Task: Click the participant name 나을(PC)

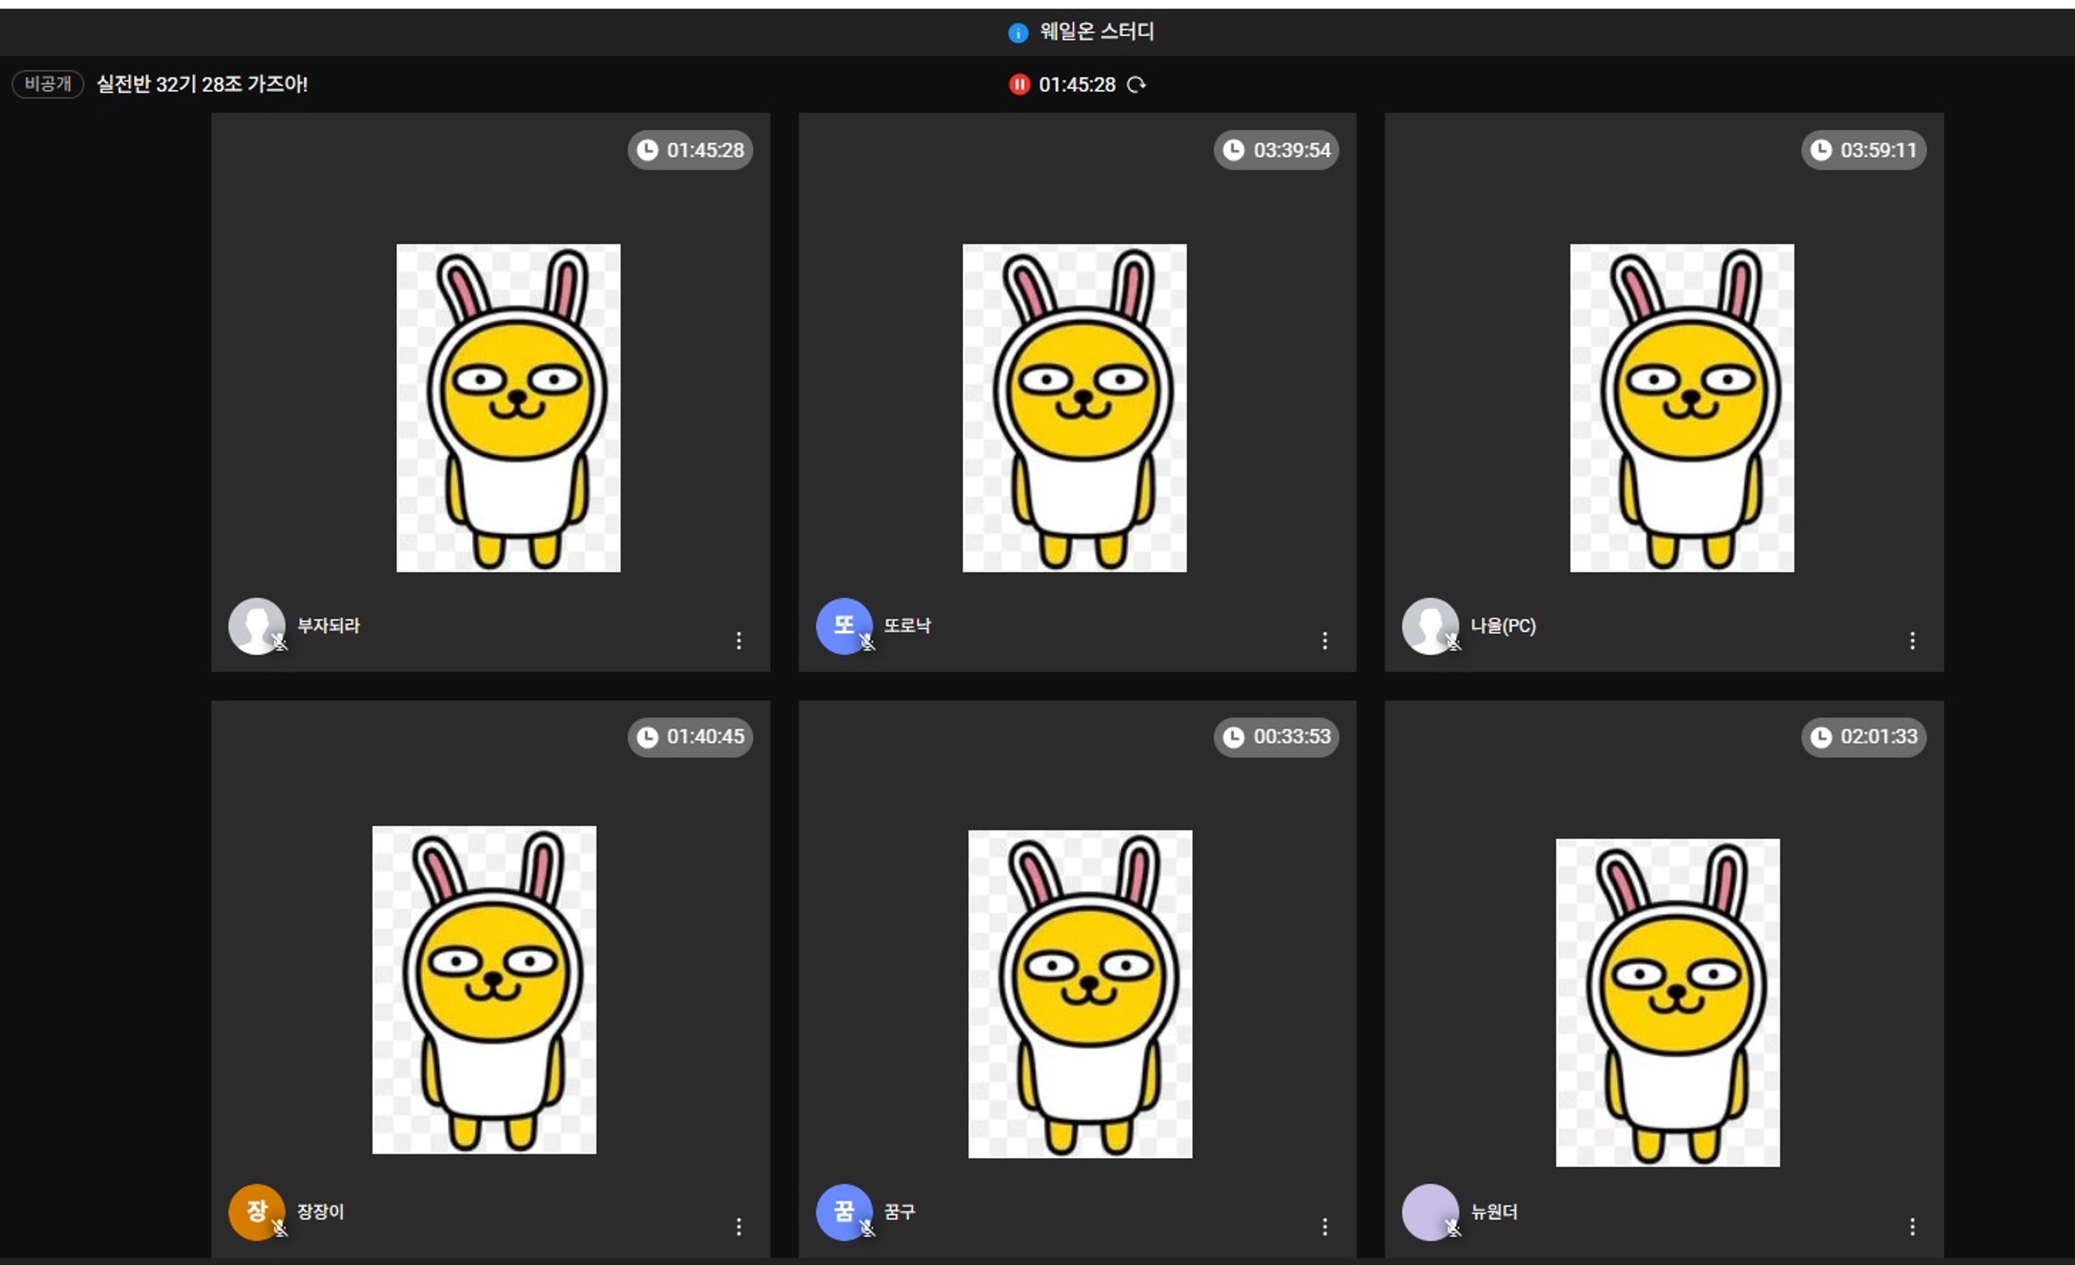Action: pos(1503,626)
